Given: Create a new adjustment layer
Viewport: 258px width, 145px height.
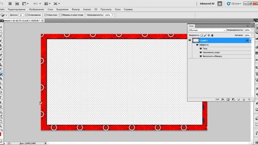Looking at the screenshot, I should pos(233,99).
